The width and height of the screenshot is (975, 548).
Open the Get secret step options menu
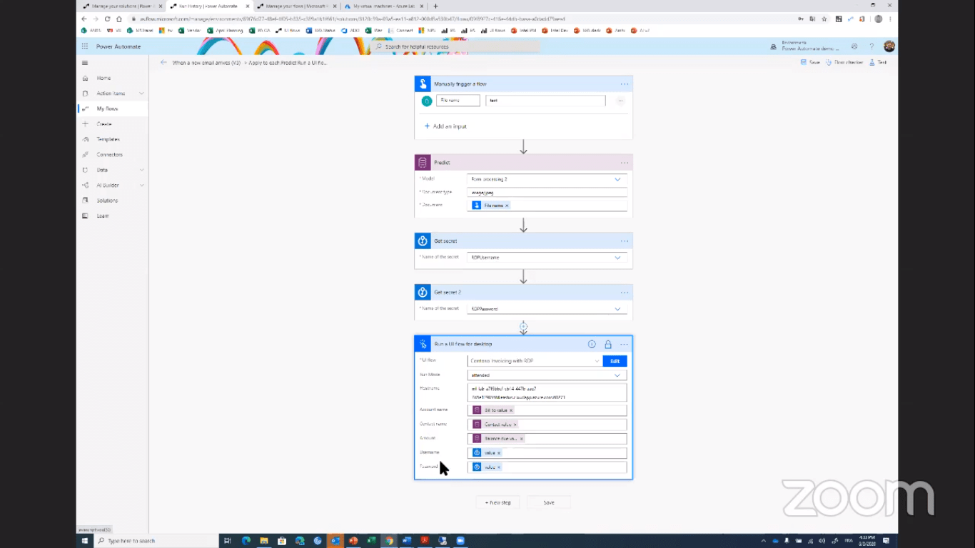[624, 241]
